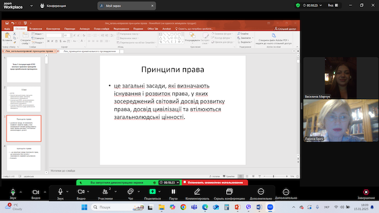This screenshot has width=379, height=213.
Task: Expand participants options arrow
Action: (x=115, y=192)
